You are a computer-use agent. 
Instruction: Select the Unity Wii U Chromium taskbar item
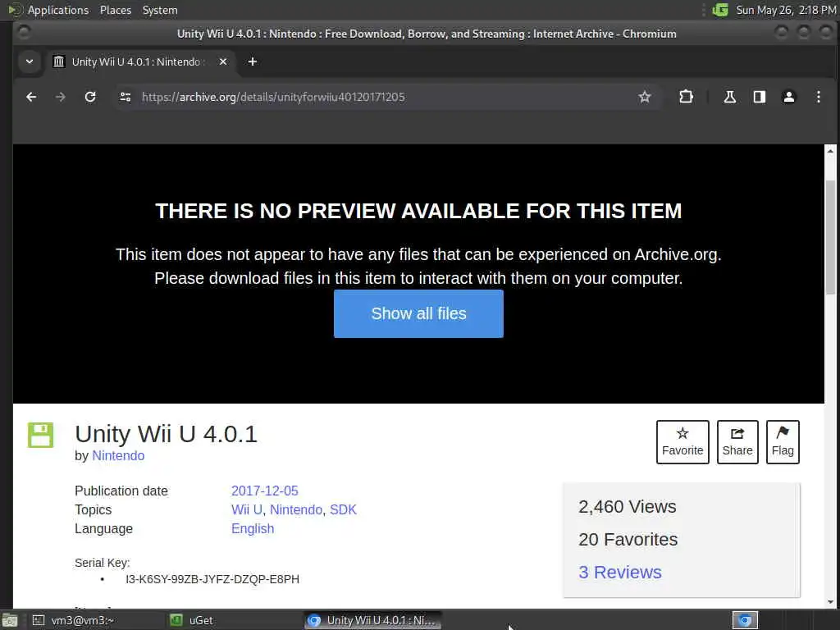[x=373, y=620]
